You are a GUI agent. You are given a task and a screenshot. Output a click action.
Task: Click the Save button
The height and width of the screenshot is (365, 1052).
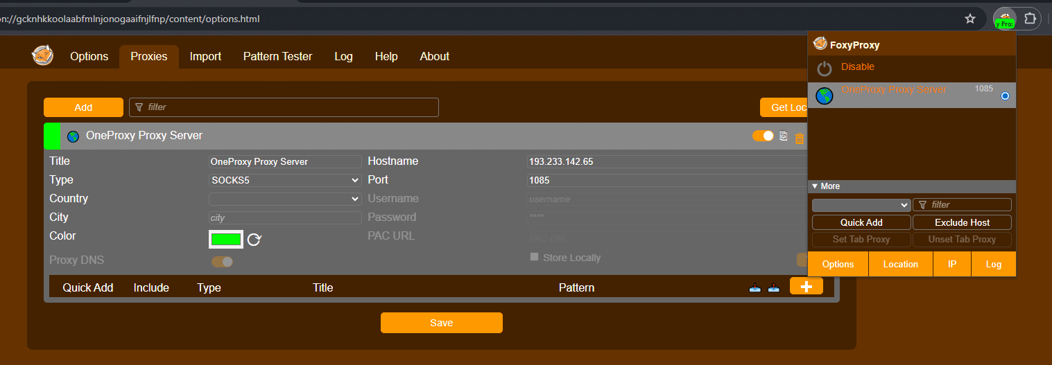pyautogui.click(x=441, y=323)
